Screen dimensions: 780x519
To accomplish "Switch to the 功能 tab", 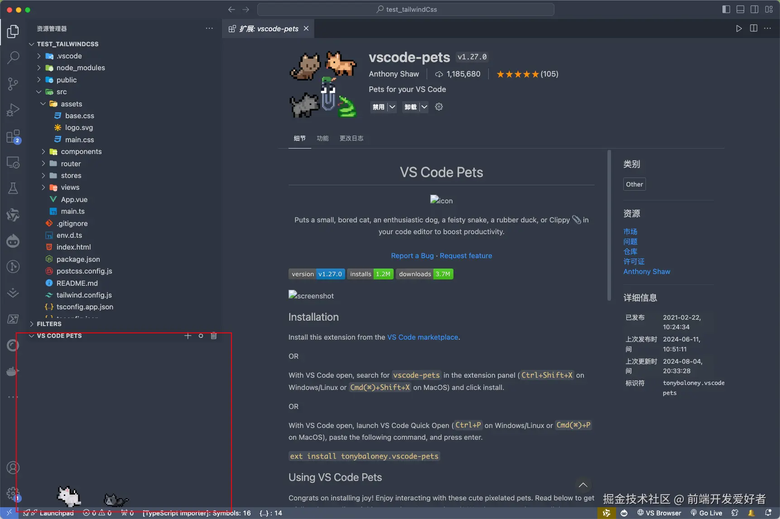I will coord(323,138).
